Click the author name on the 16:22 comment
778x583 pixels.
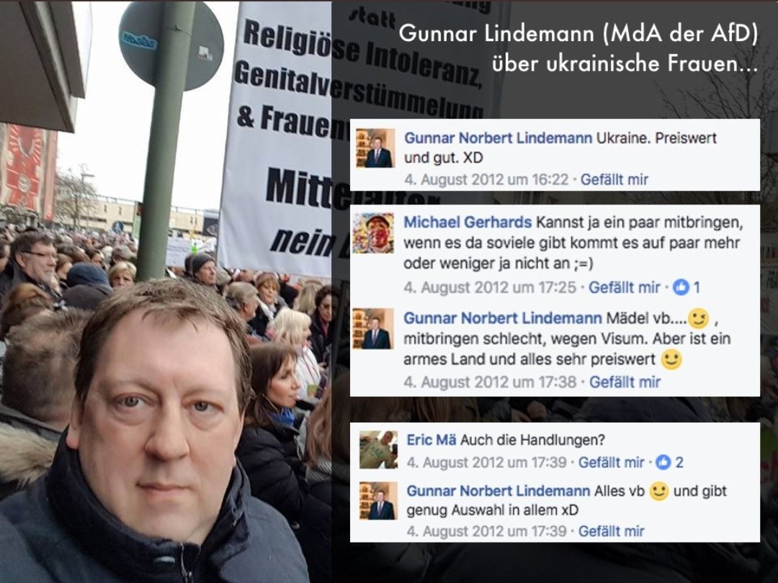[498, 137]
